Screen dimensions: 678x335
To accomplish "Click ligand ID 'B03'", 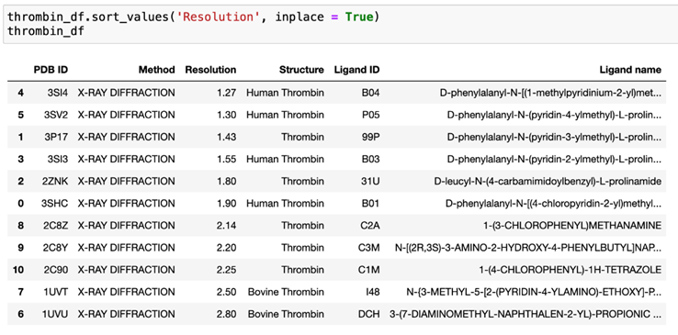I will (x=371, y=159).
